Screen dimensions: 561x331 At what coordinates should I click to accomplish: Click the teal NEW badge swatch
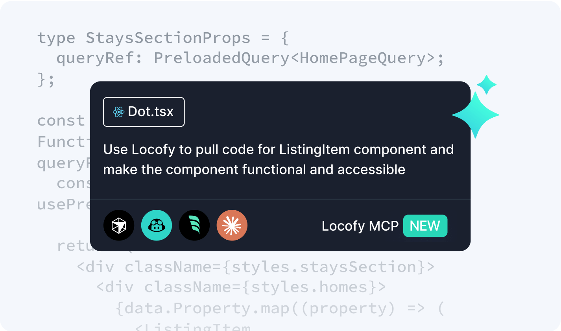[x=425, y=226]
